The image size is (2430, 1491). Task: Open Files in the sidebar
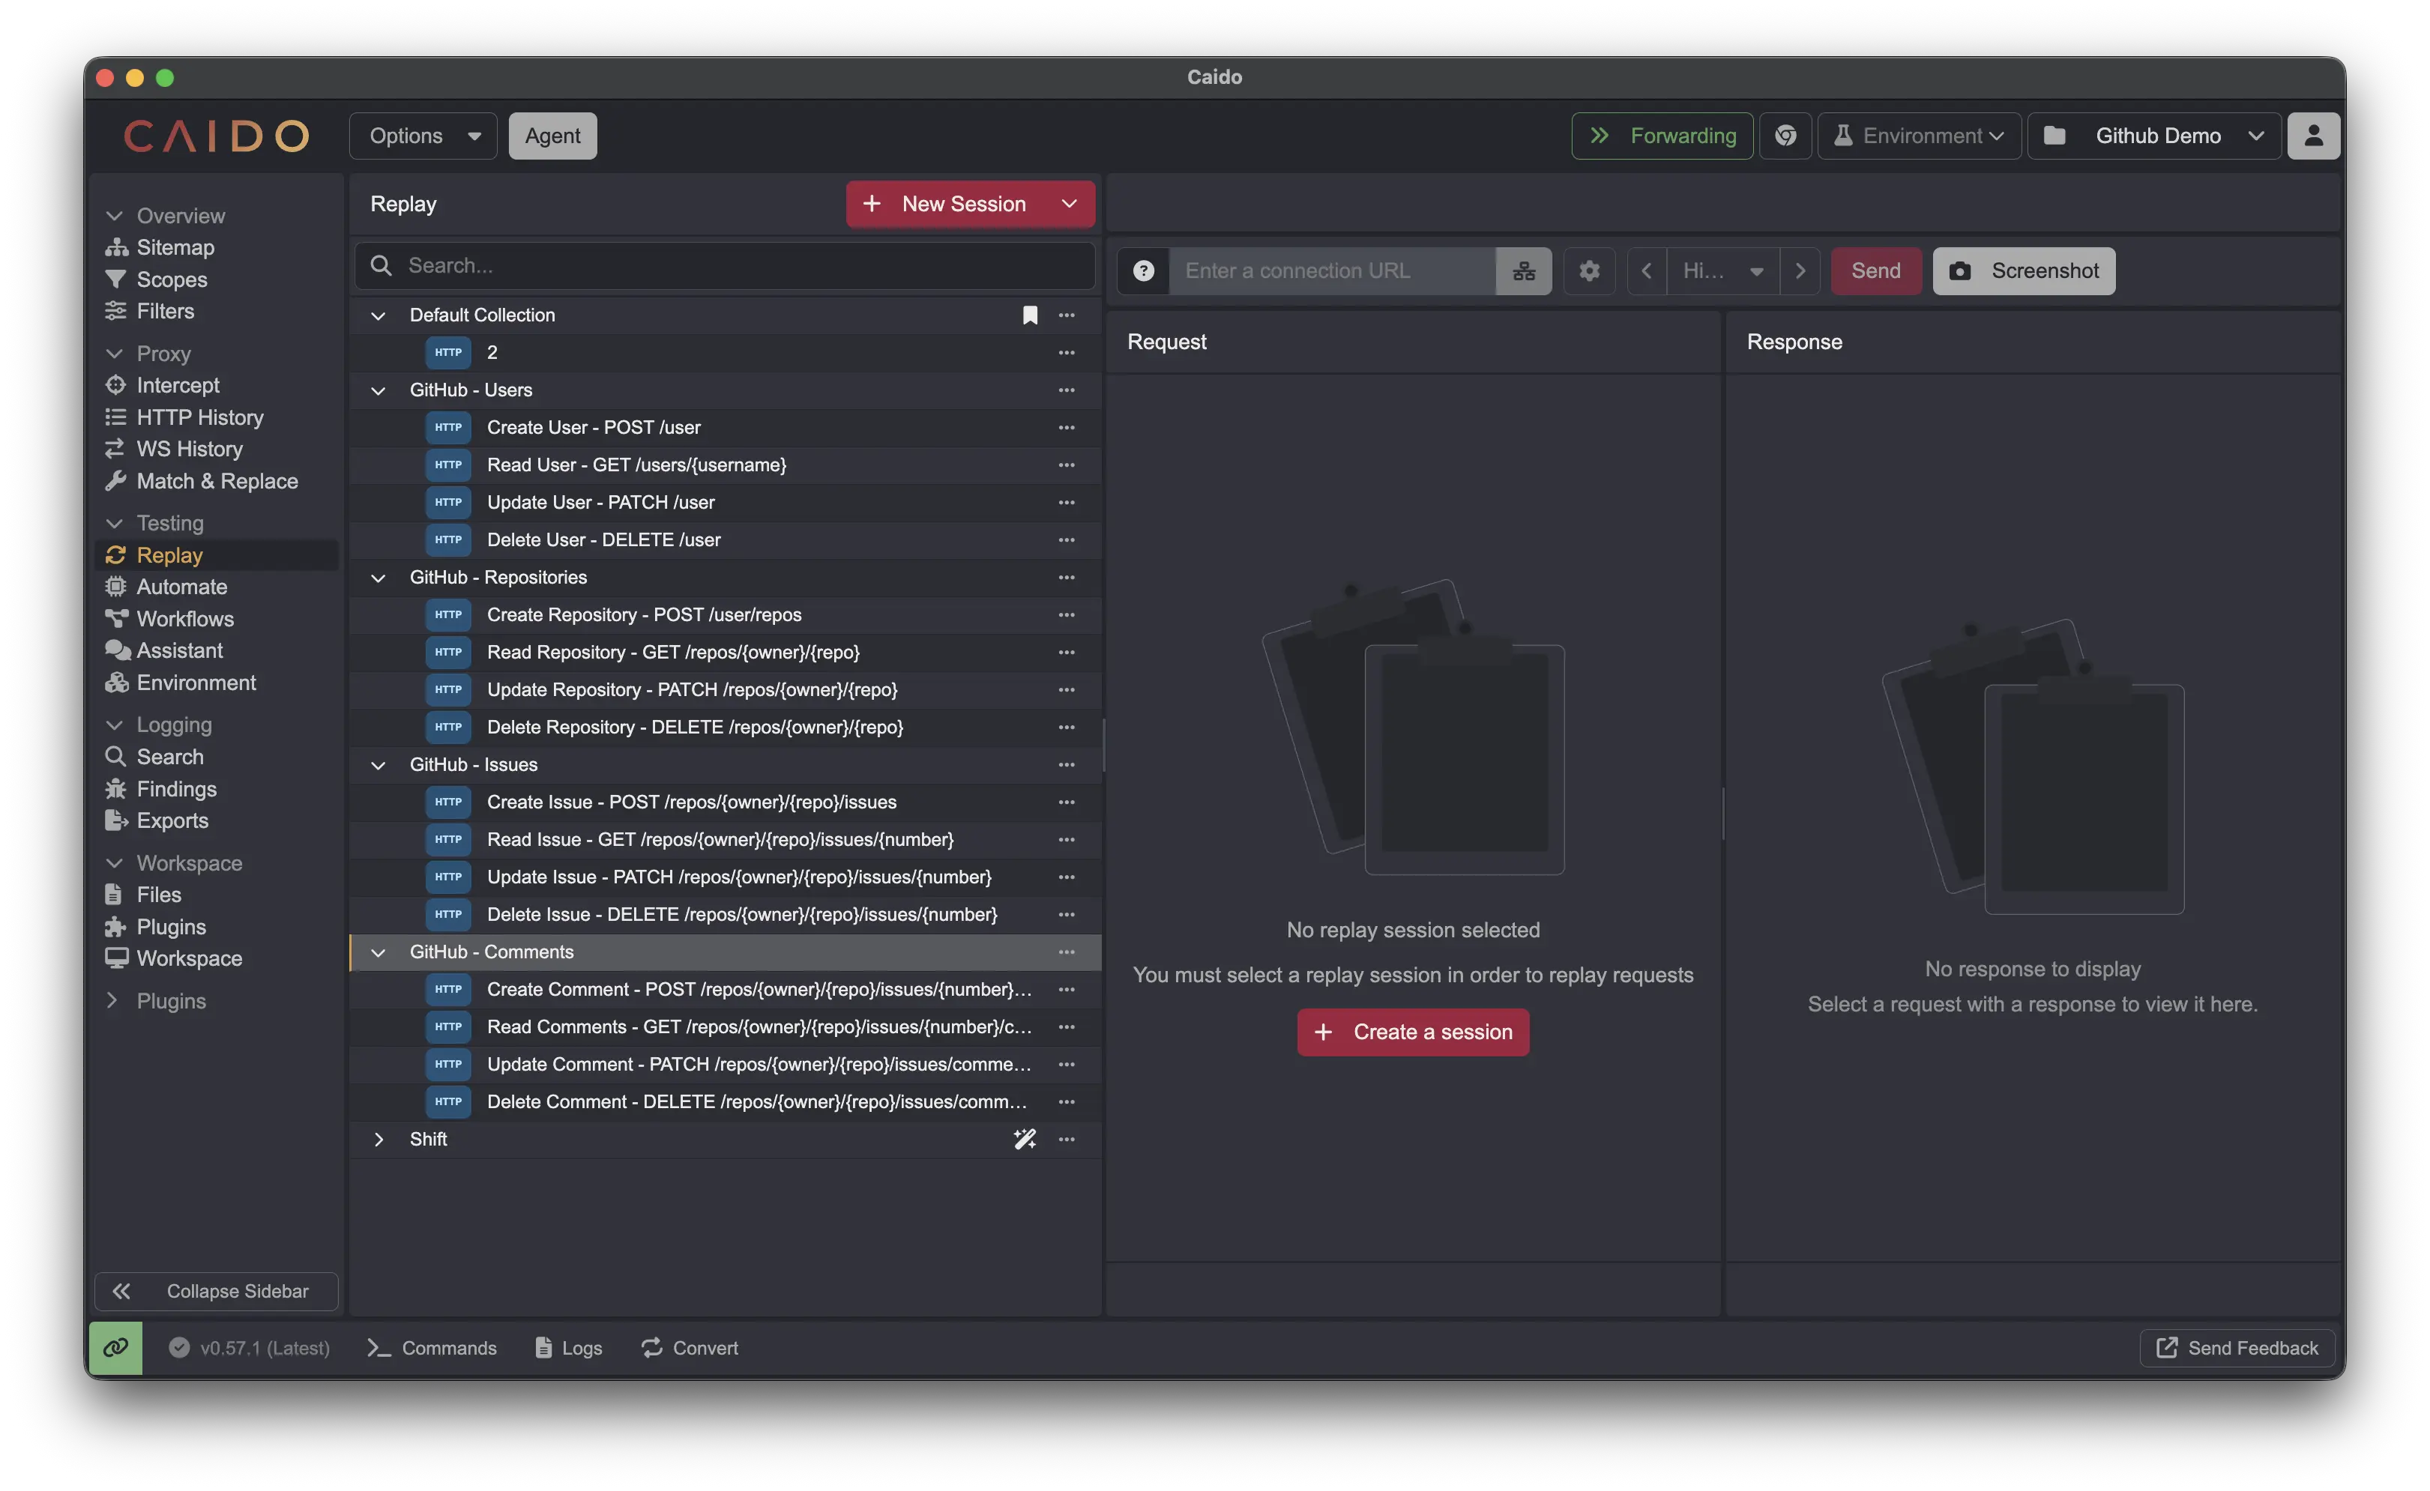tap(158, 895)
